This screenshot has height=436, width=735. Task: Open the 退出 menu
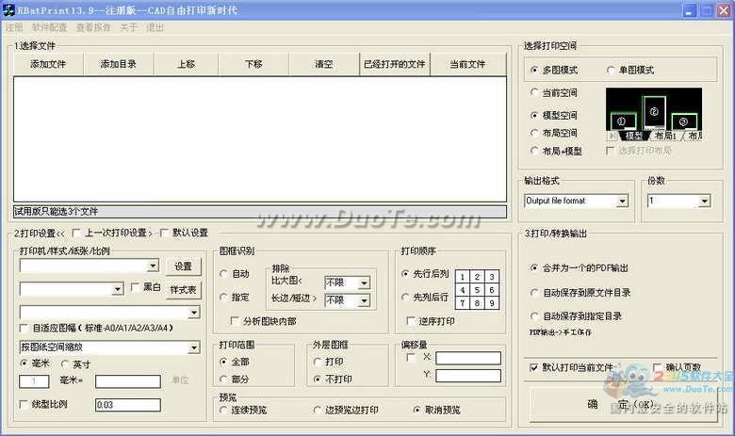(155, 27)
